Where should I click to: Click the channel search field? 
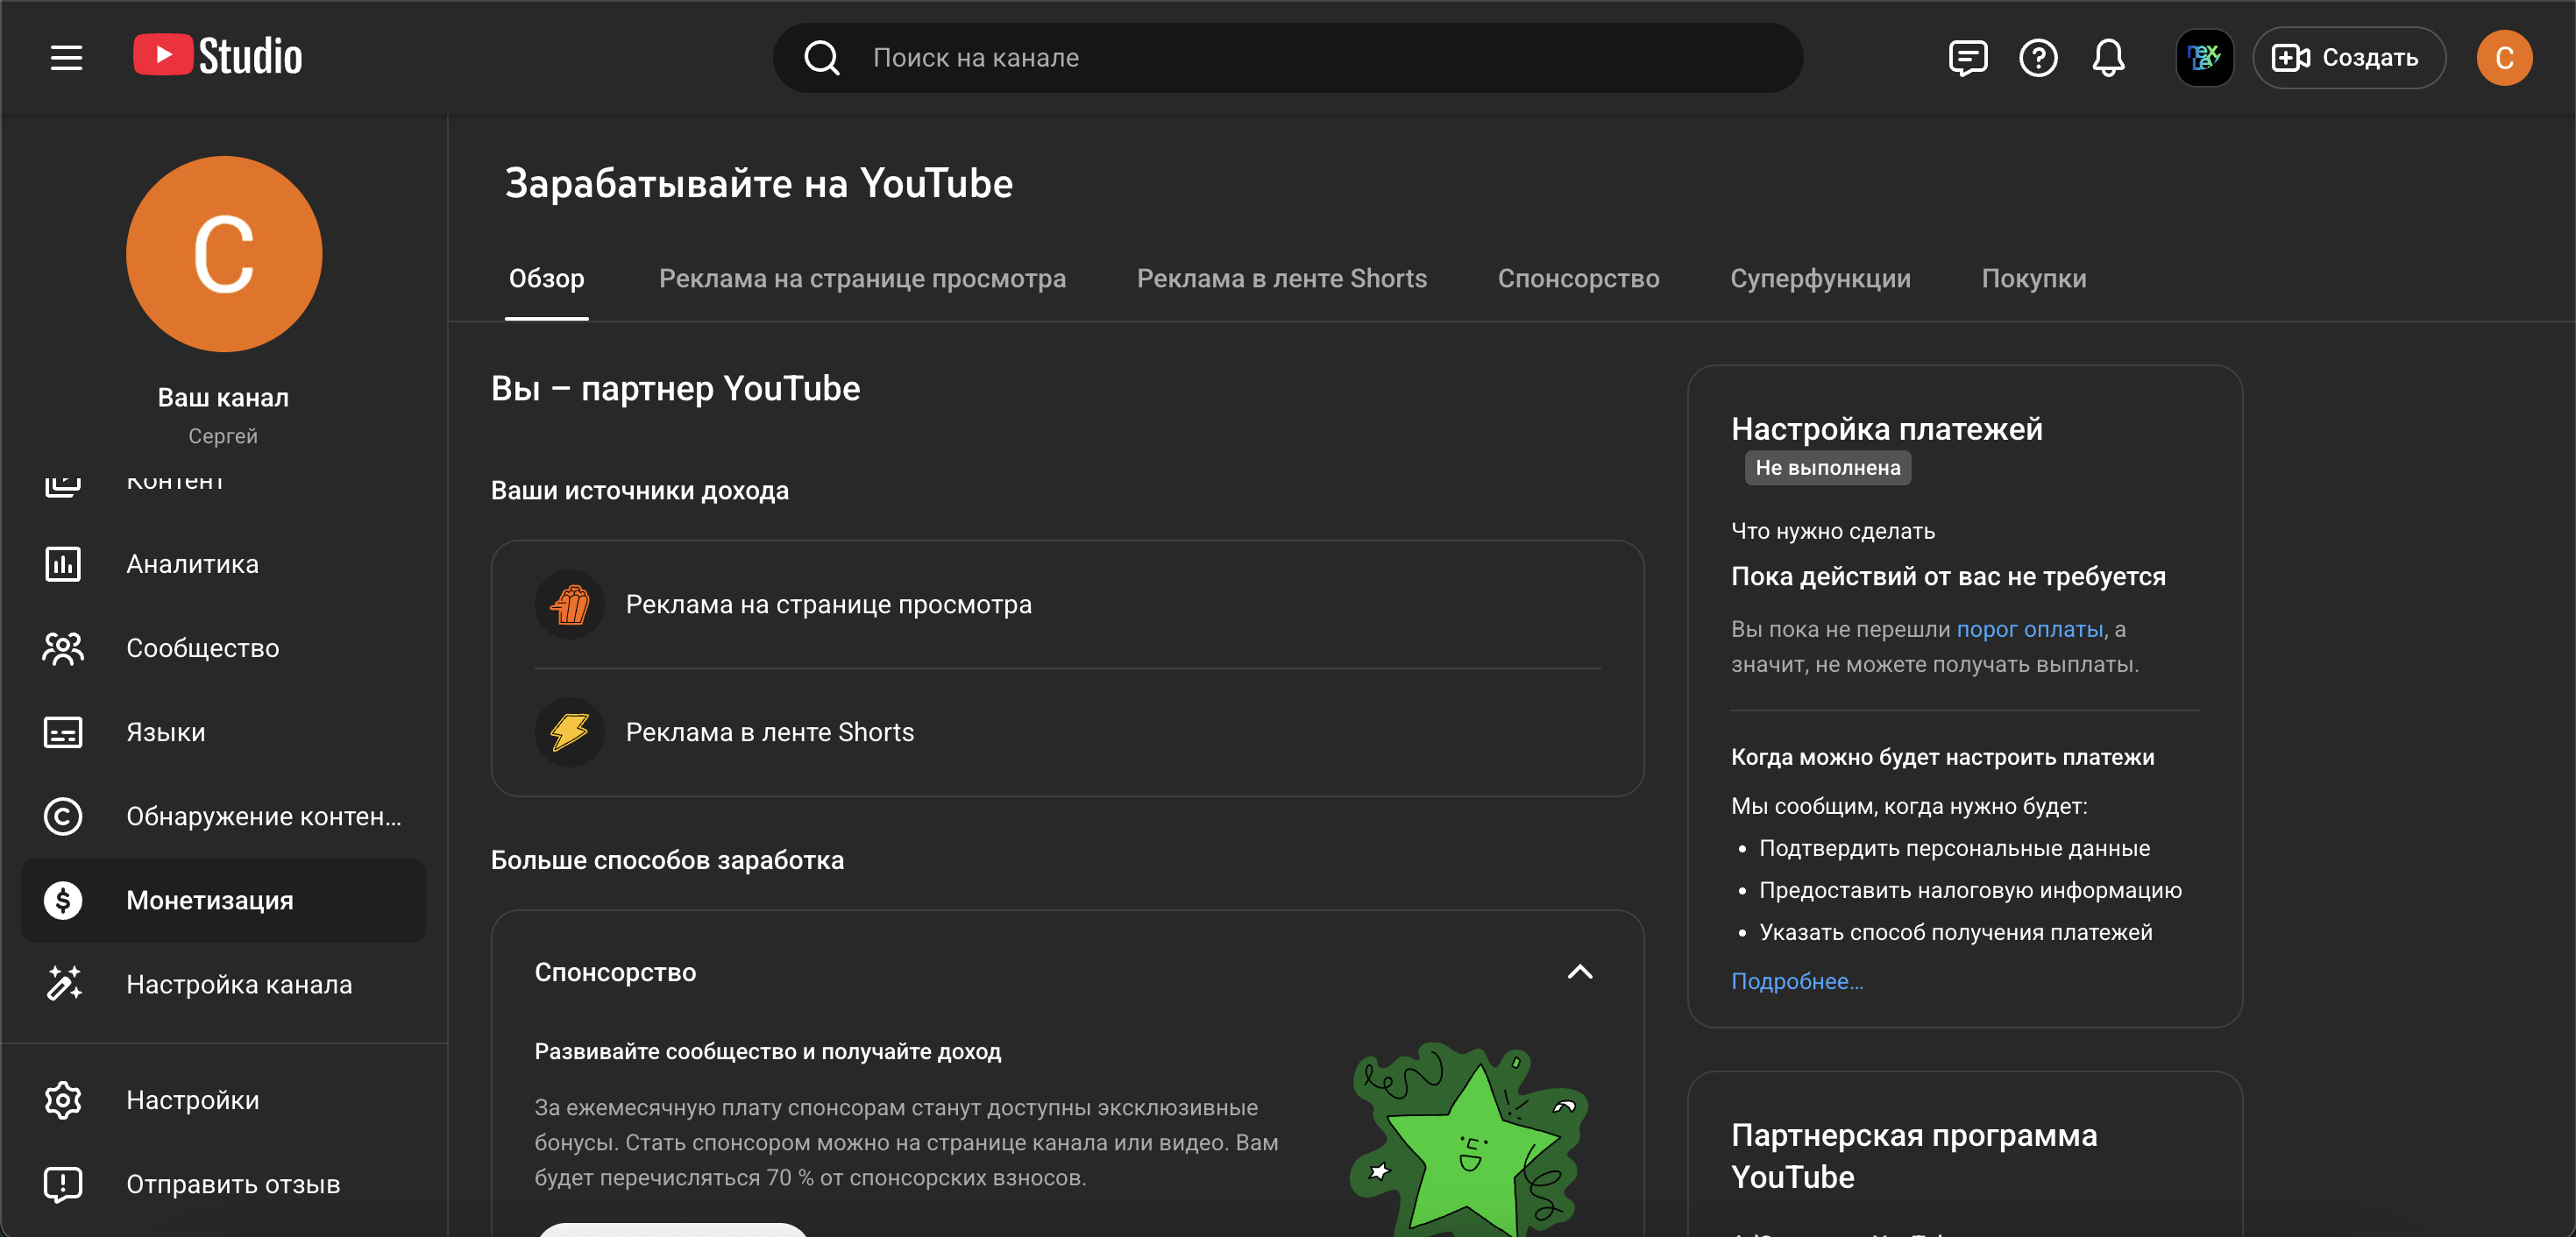pyautogui.click(x=1300, y=58)
